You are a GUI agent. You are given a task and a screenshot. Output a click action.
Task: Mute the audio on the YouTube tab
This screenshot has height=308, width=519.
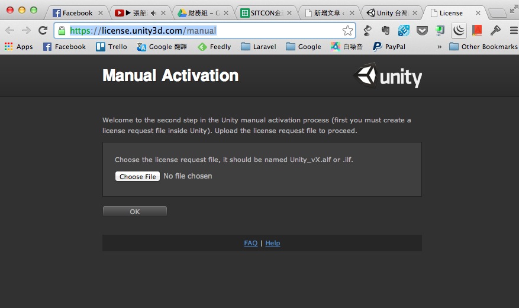tap(153, 13)
